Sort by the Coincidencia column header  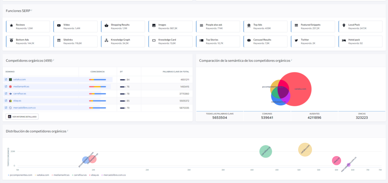click(x=97, y=72)
